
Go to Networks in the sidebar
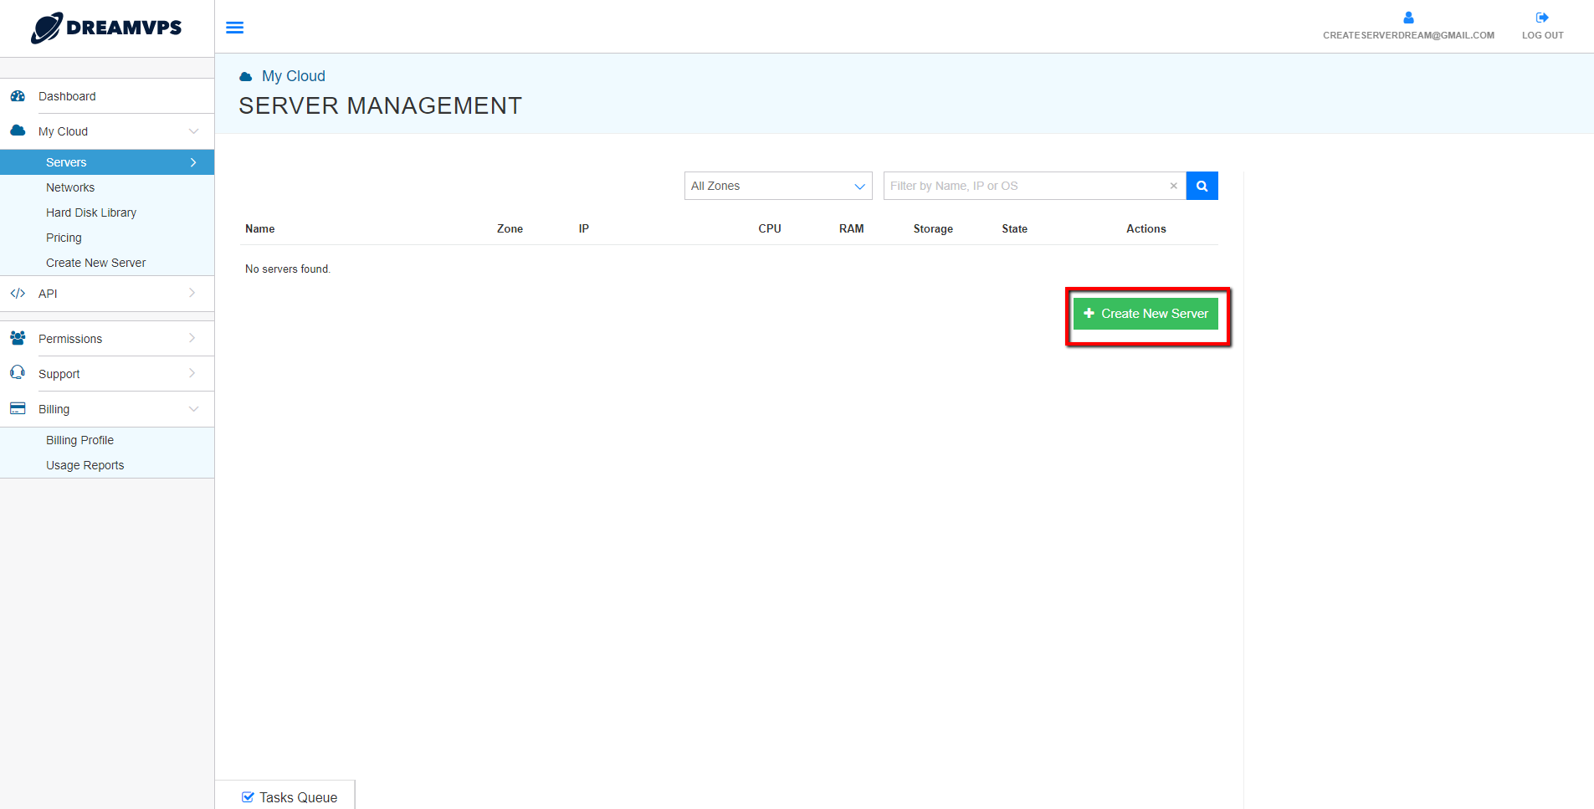(x=70, y=187)
